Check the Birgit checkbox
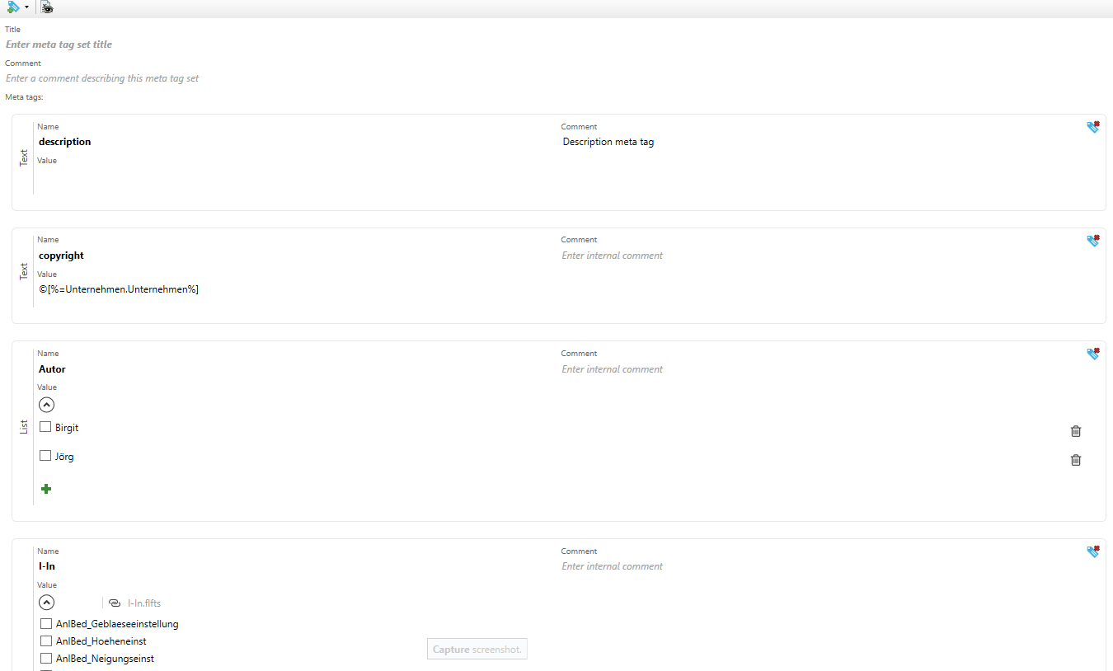The width and height of the screenshot is (1113, 671). pos(45,427)
